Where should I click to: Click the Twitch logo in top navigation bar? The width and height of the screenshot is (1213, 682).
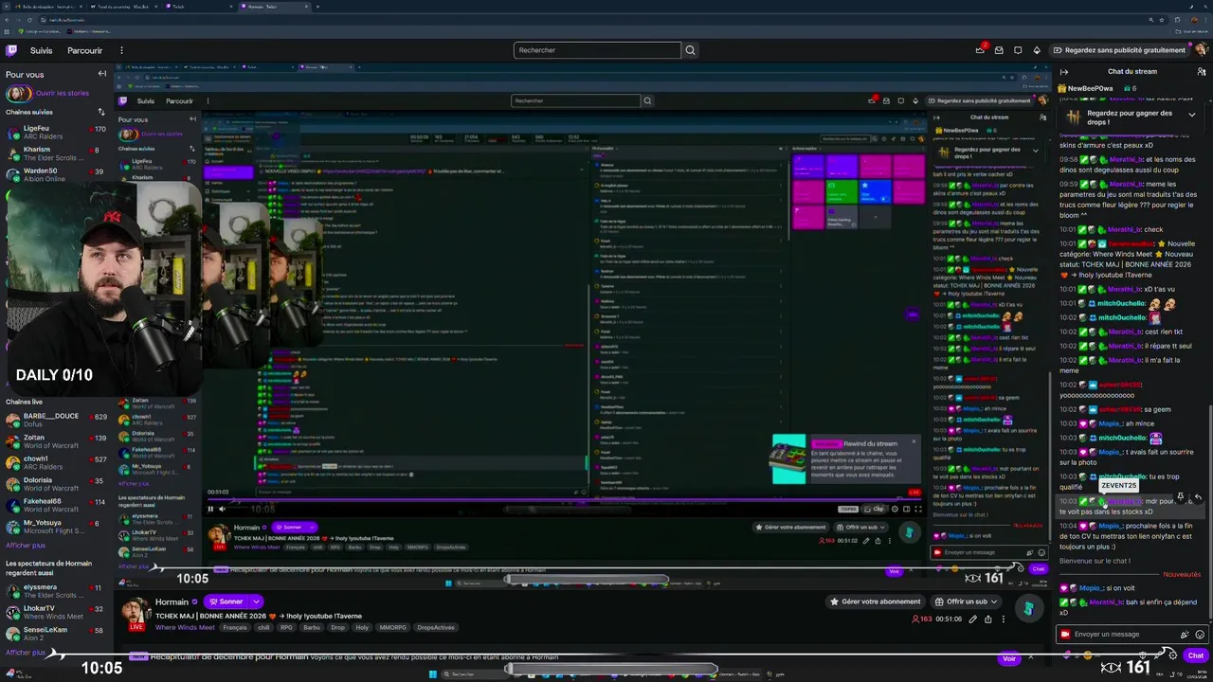(x=11, y=50)
